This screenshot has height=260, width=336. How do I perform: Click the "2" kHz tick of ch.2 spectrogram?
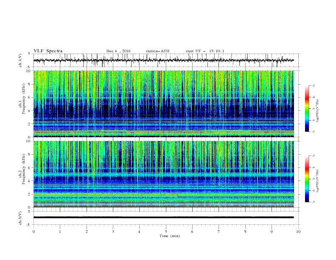pyautogui.click(x=30, y=194)
